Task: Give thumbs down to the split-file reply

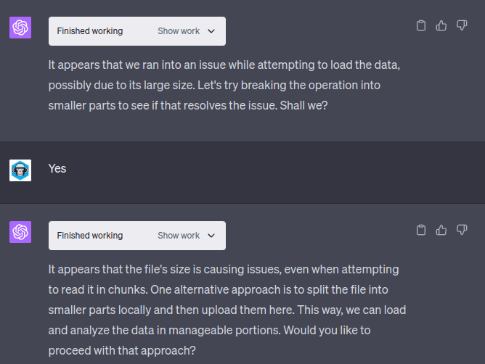Action: point(461,231)
